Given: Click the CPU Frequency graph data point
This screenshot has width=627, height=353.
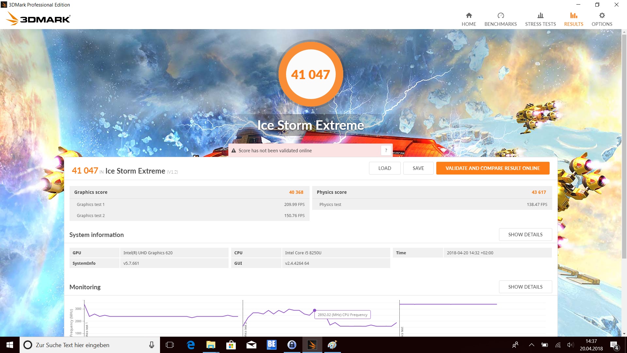Looking at the screenshot, I should pos(314,310).
